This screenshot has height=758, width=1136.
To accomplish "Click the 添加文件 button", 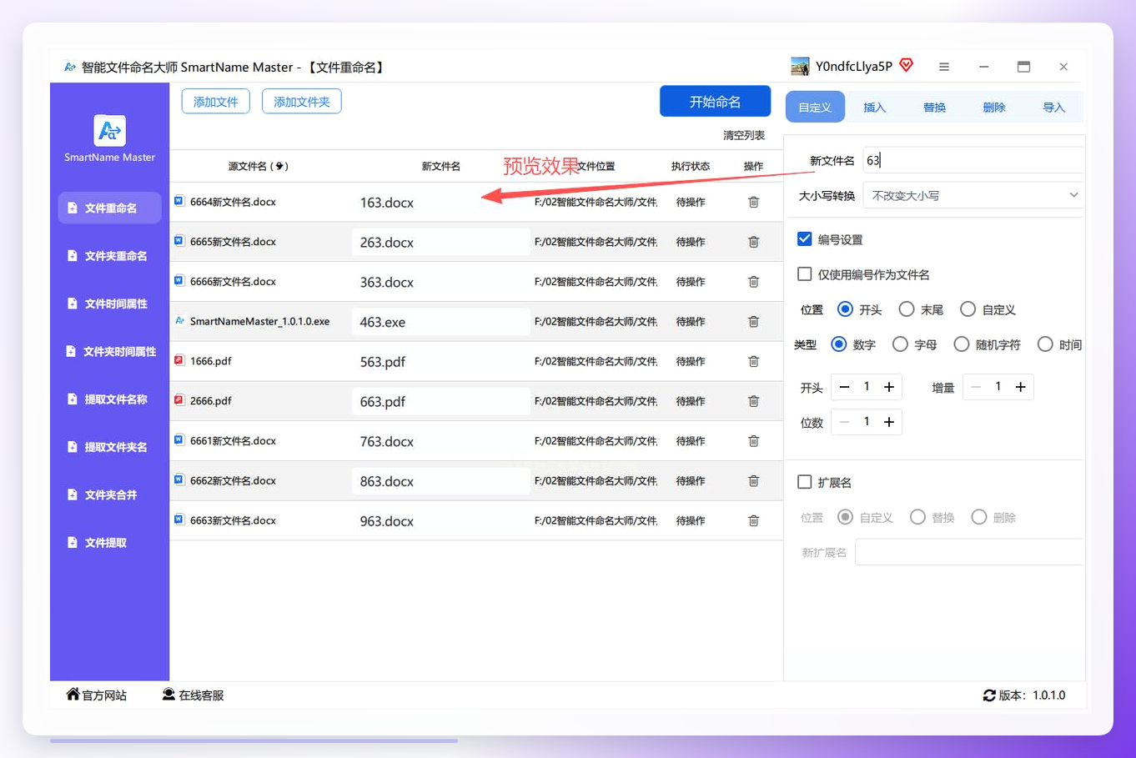I will coord(216,102).
